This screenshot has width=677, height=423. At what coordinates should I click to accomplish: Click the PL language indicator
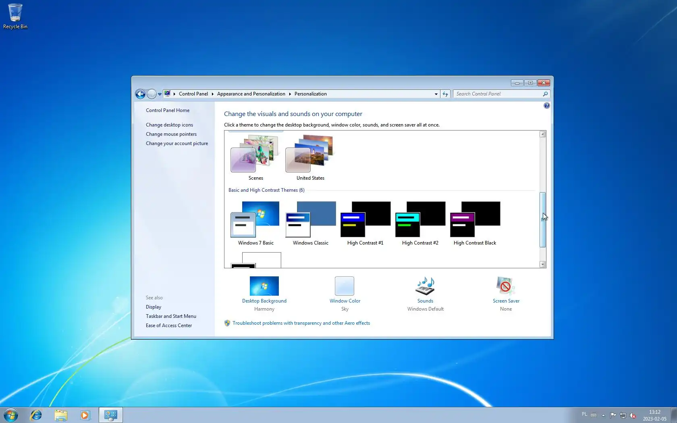[584, 414]
